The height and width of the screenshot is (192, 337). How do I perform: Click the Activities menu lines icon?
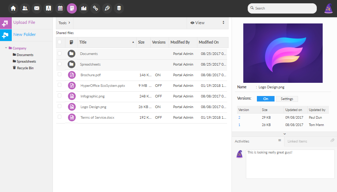[x=280, y=140]
